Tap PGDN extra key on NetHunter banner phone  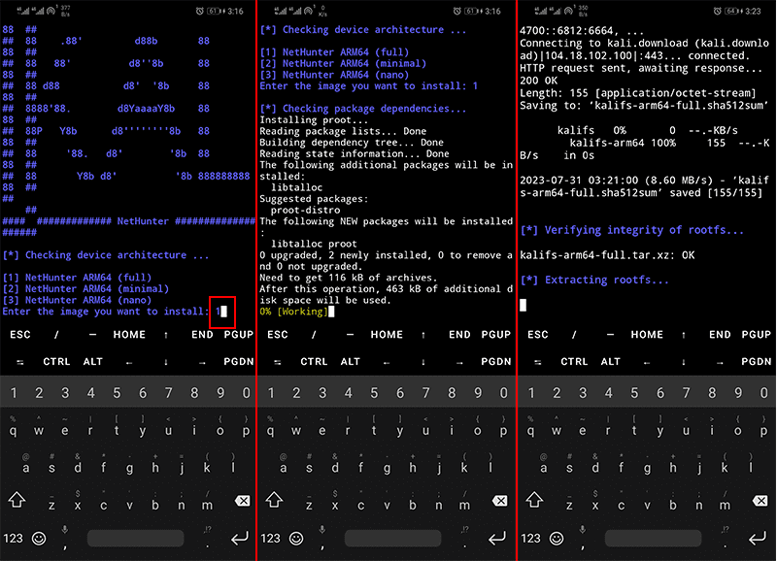[238, 361]
